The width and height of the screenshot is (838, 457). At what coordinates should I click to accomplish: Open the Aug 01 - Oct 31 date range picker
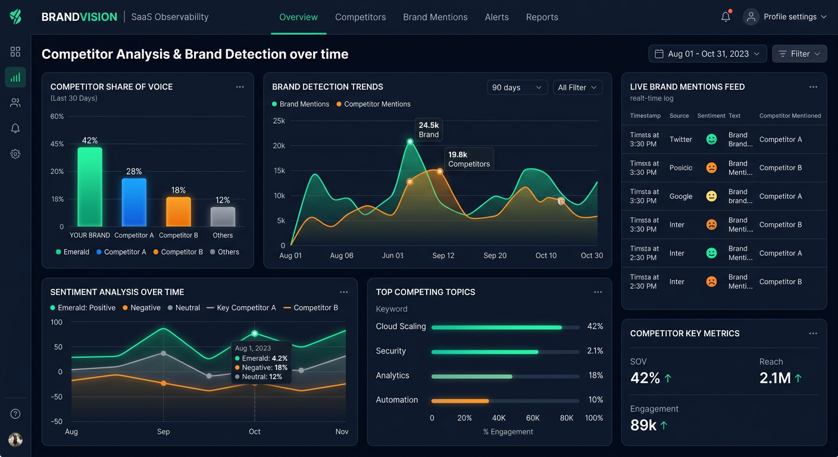(707, 54)
